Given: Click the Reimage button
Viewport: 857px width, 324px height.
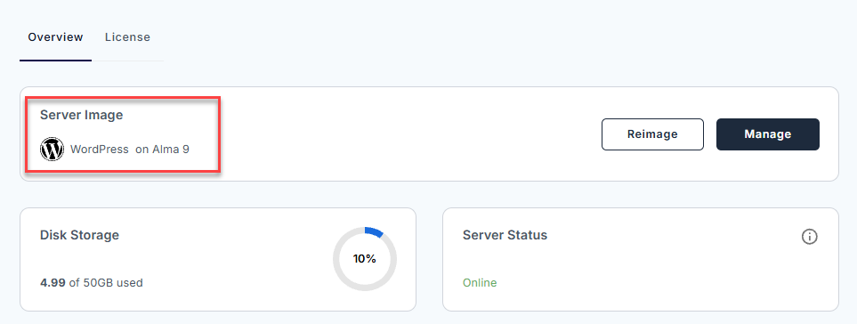Looking at the screenshot, I should click(x=652, y=134).
